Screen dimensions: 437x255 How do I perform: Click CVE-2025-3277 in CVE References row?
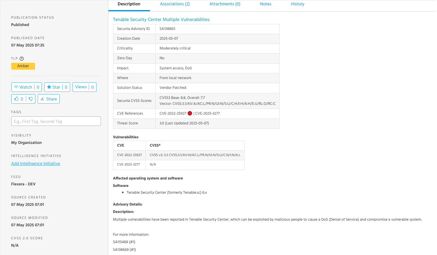[208, 113]
